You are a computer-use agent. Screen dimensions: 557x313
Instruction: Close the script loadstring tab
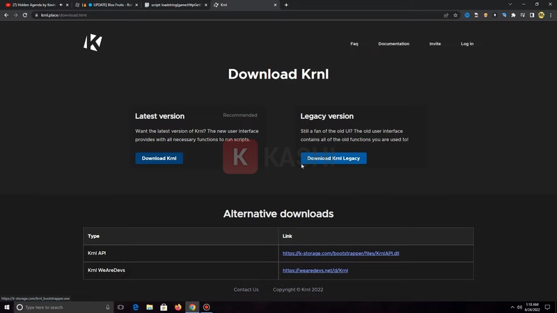pos(205,5)
